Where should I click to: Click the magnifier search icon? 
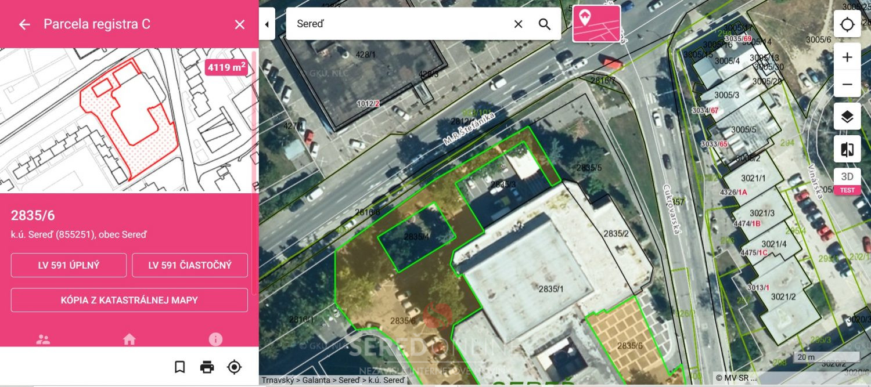545,24
